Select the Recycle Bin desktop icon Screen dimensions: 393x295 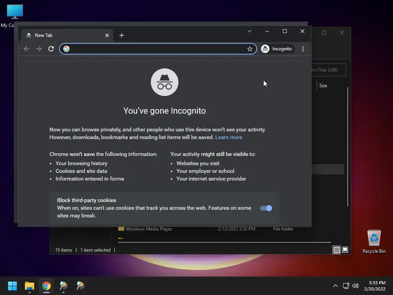(374, 242)
